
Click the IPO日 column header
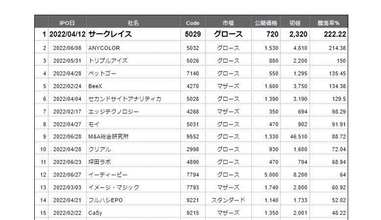67,23
